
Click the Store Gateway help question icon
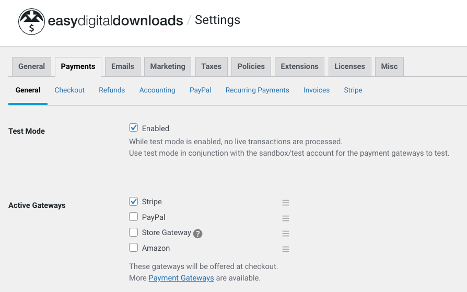pyautogui.click(x=197, y=233)
